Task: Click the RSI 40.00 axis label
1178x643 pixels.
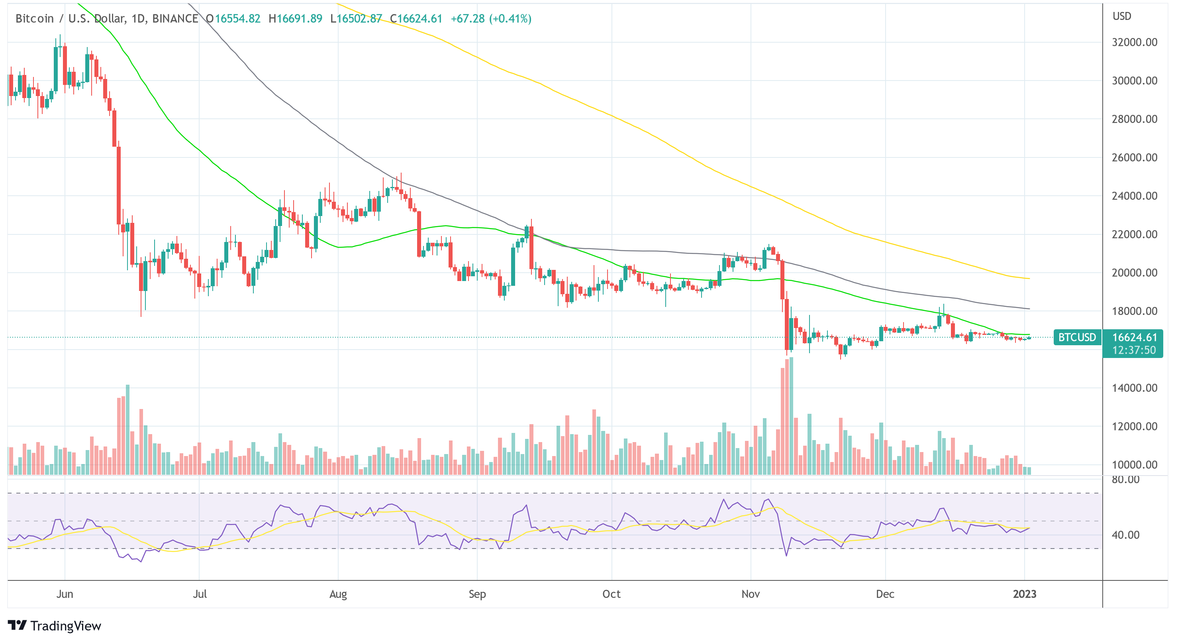Action: click(x=1125, y=535)
